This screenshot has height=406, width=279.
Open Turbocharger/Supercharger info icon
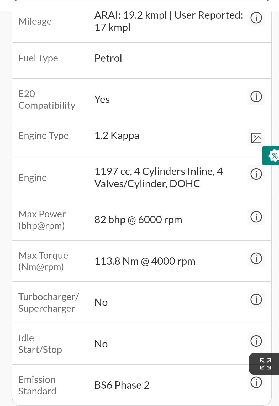[x=256, y=300]
